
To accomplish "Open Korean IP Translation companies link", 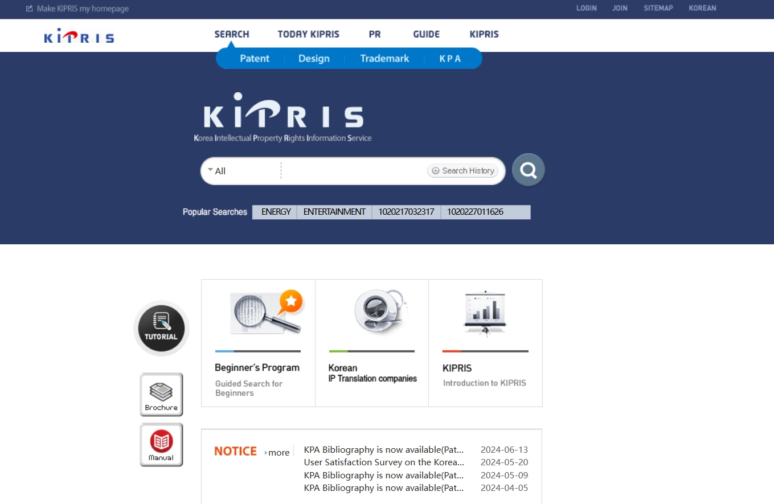I will (372, 373).
